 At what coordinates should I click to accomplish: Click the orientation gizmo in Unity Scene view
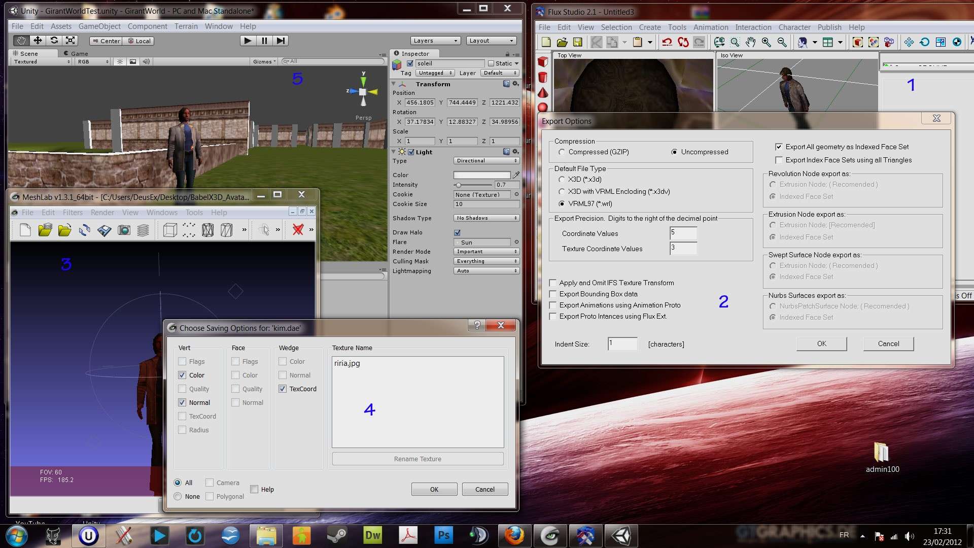363,91
